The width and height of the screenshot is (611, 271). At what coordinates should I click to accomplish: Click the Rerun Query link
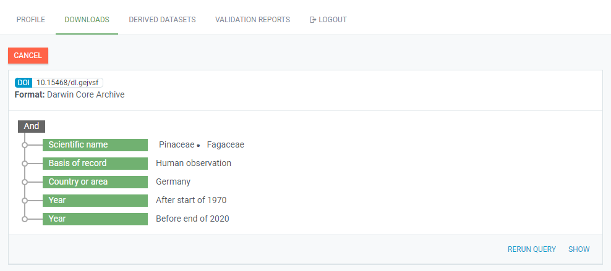click(x=532, y=249)
